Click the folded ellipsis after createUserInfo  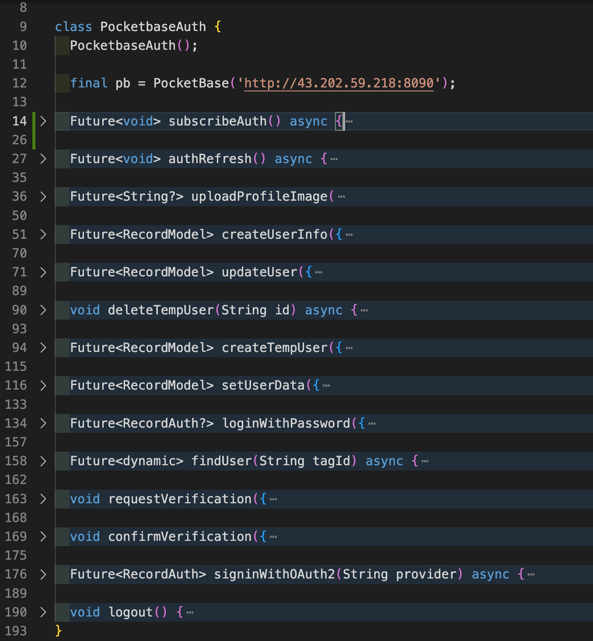tap(349, 235)
